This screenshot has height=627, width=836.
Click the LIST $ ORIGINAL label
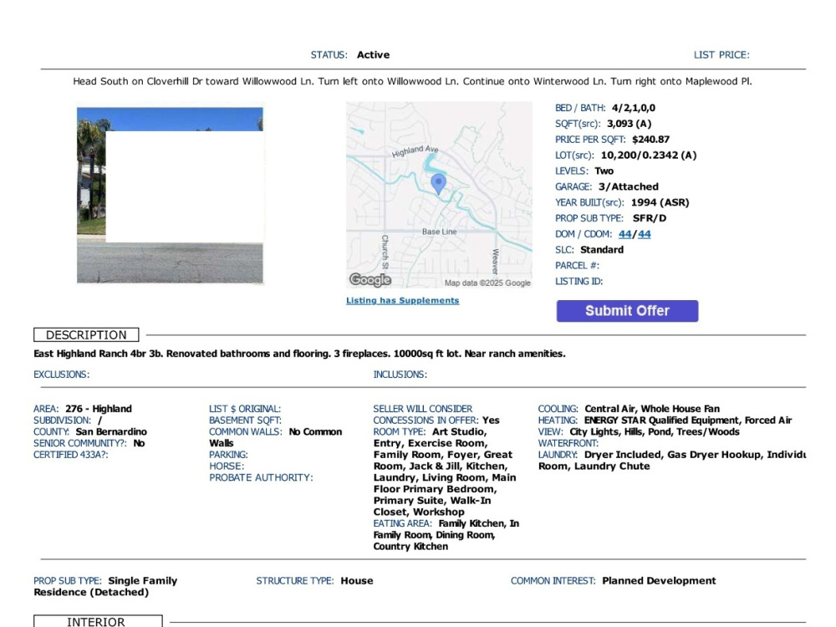pos(245,409)
